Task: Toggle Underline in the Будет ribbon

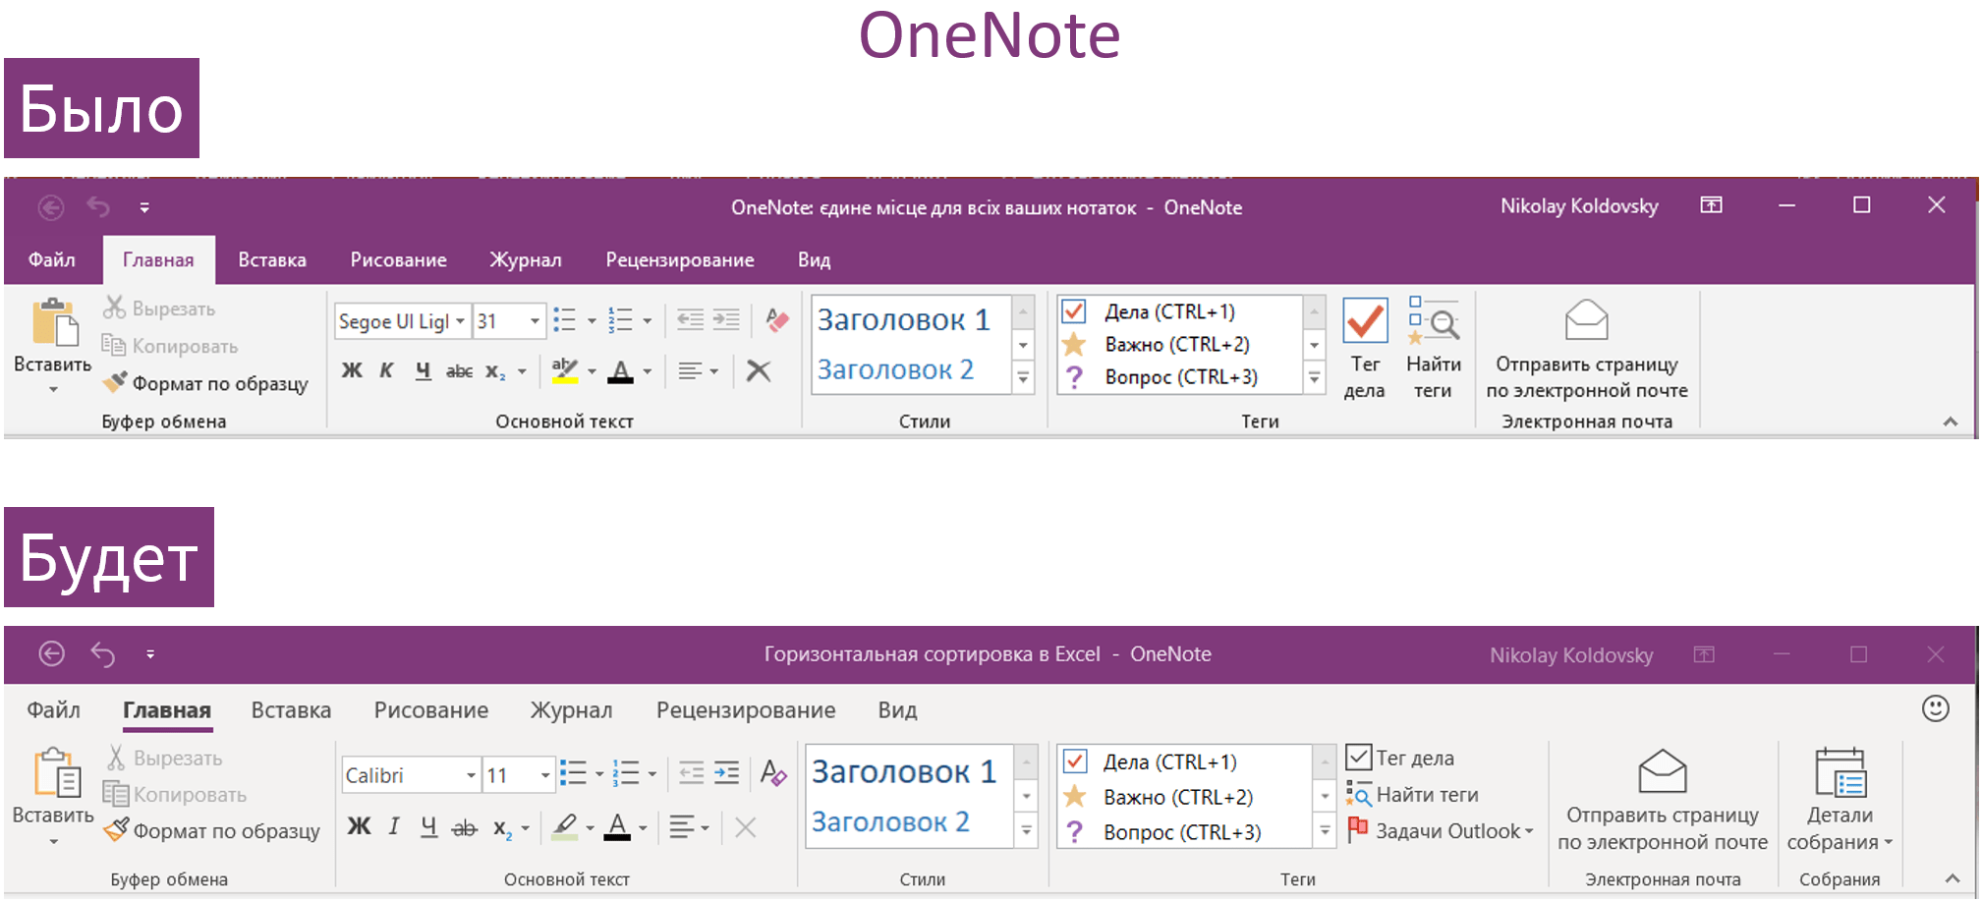Action: pos(428,827)
